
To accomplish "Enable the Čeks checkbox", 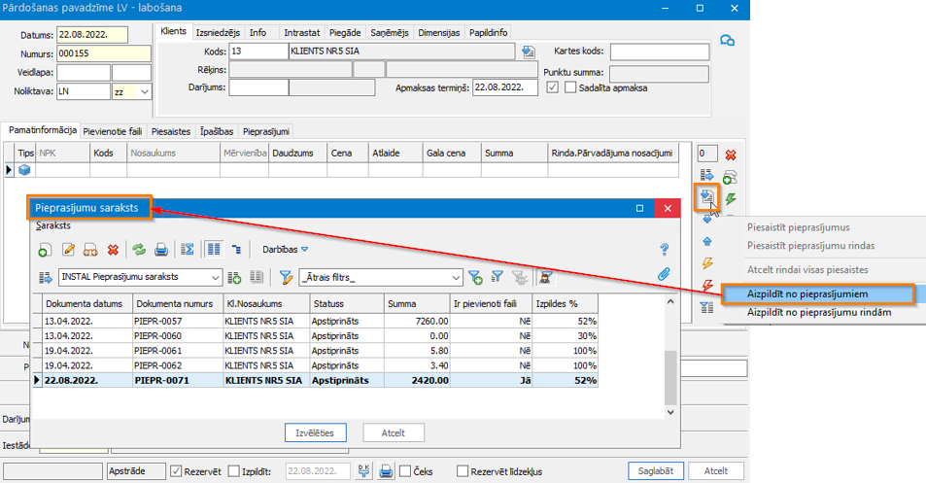I will point(405,471).
